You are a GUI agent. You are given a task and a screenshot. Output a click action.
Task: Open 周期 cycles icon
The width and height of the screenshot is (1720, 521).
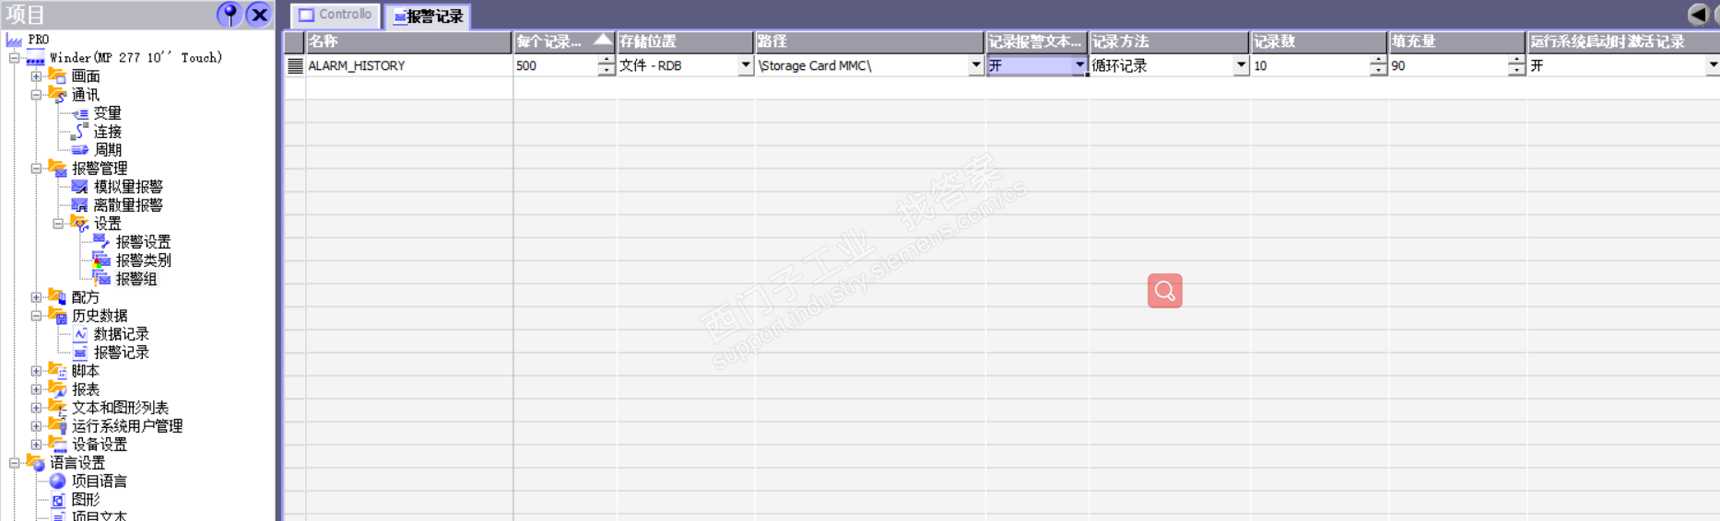coord(80,150)
